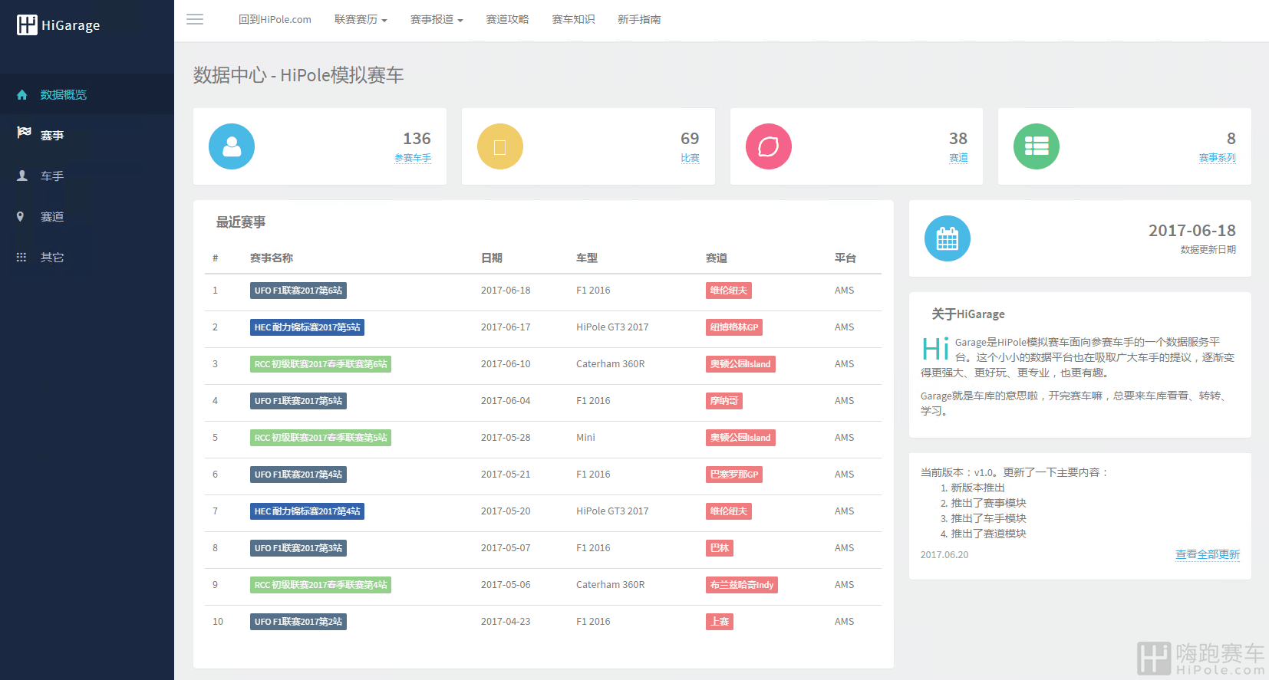Click the 巴林 track tag
Viewport: 1269px width, 680px height.
pos(720,548)
